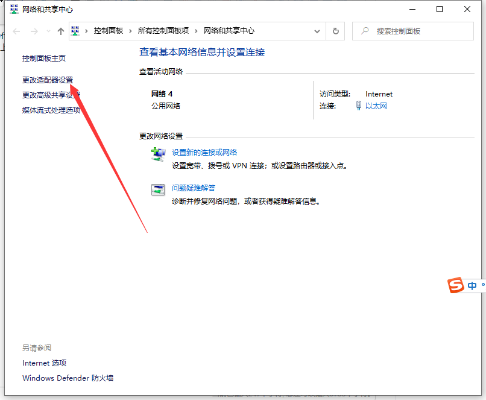Viewport: 486px width, 400px height.
Task: Open 更改适配器设置 link
Action: point(48,80)
